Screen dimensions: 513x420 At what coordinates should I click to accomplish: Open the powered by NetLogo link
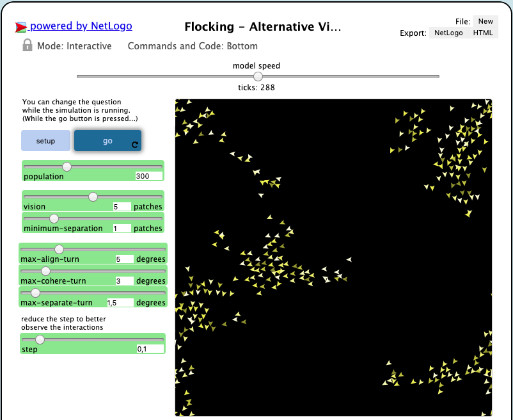[81, 26]
